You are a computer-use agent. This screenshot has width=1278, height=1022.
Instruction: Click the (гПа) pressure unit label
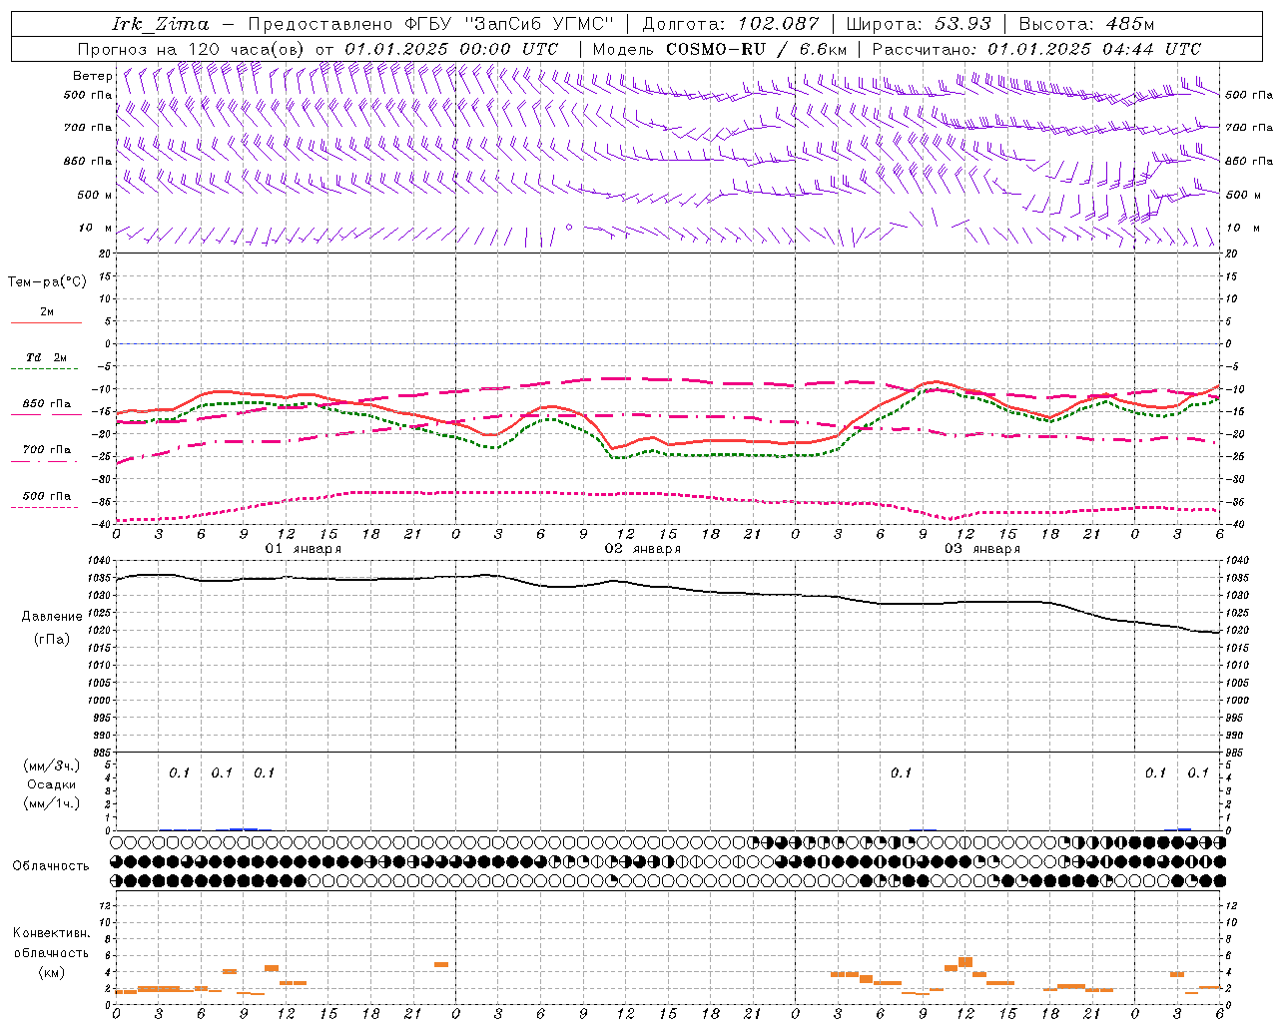[x=52, y=640]
